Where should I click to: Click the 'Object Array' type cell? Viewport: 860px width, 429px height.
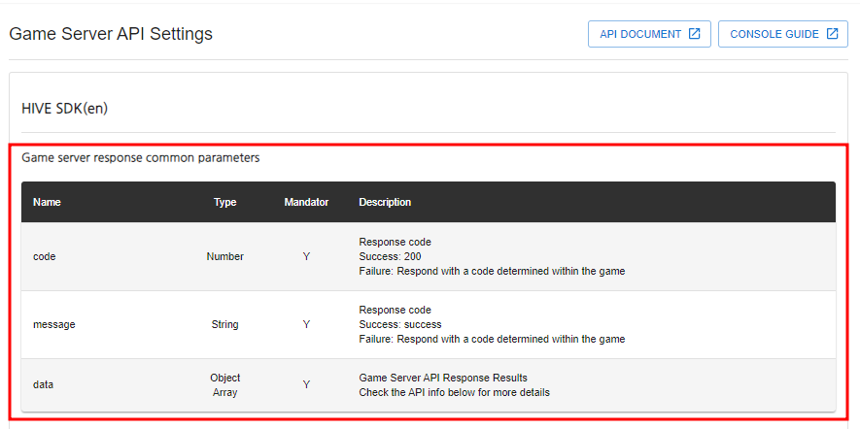tap(224, 385)
